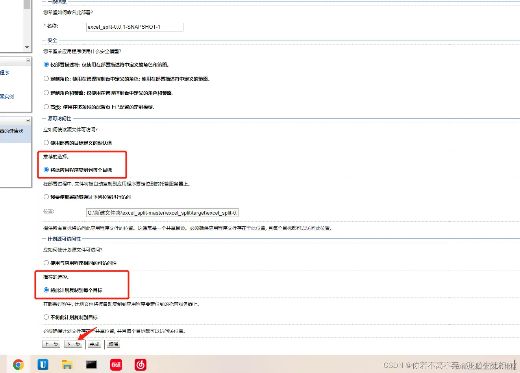The height and width of the screenshot is (373, 520).
Task: Select 仅部署描述符 security model
Action: coord(46,64)
